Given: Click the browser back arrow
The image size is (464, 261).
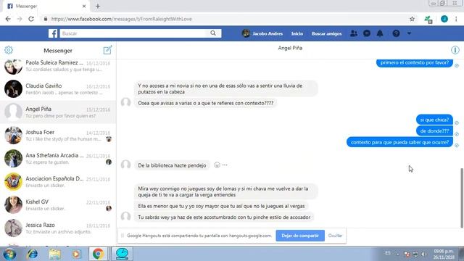Looking at the screenshot, I should [8, 19].
